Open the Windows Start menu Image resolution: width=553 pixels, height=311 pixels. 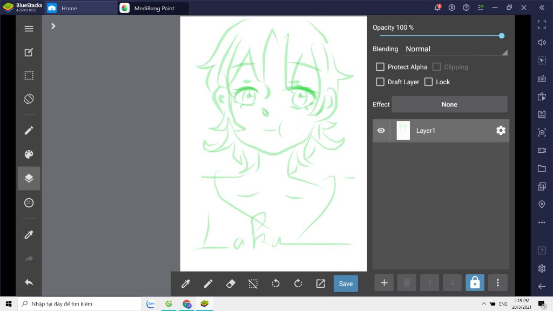point(9,303)
